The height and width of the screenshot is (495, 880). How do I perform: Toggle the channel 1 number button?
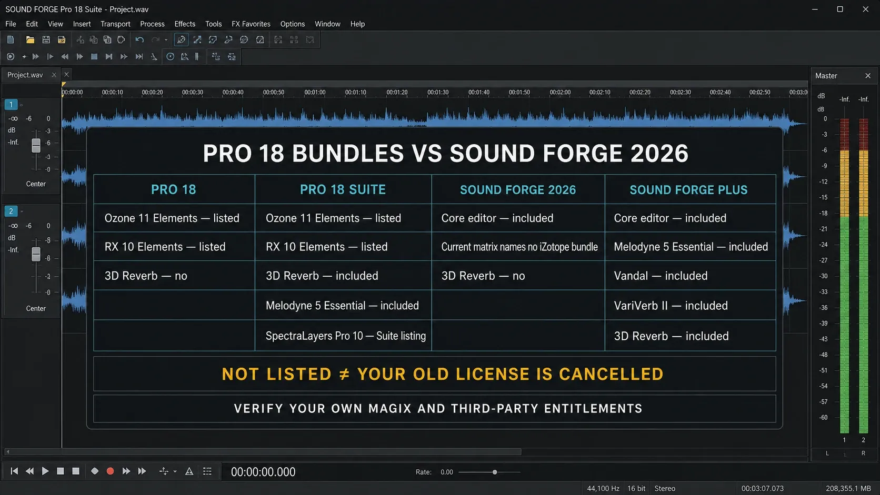pos(11,105)
